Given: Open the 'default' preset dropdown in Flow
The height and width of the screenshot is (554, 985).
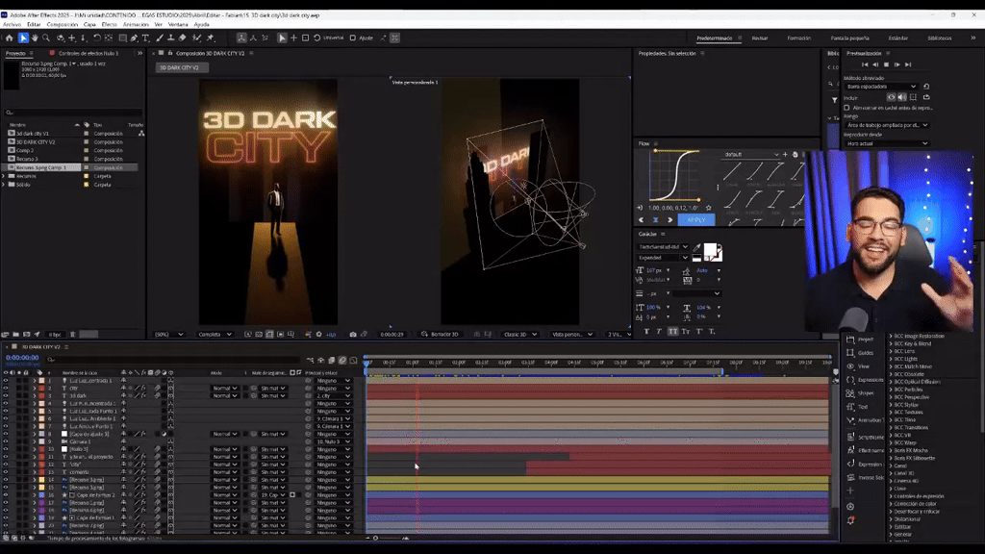Looking at the screenshot, I should (751, 155).
